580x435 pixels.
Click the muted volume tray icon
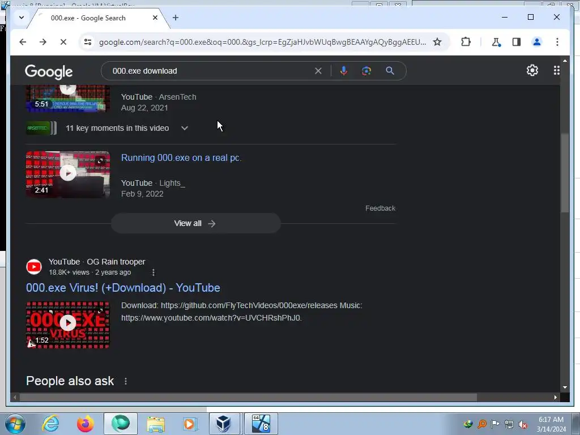point(523,425)
